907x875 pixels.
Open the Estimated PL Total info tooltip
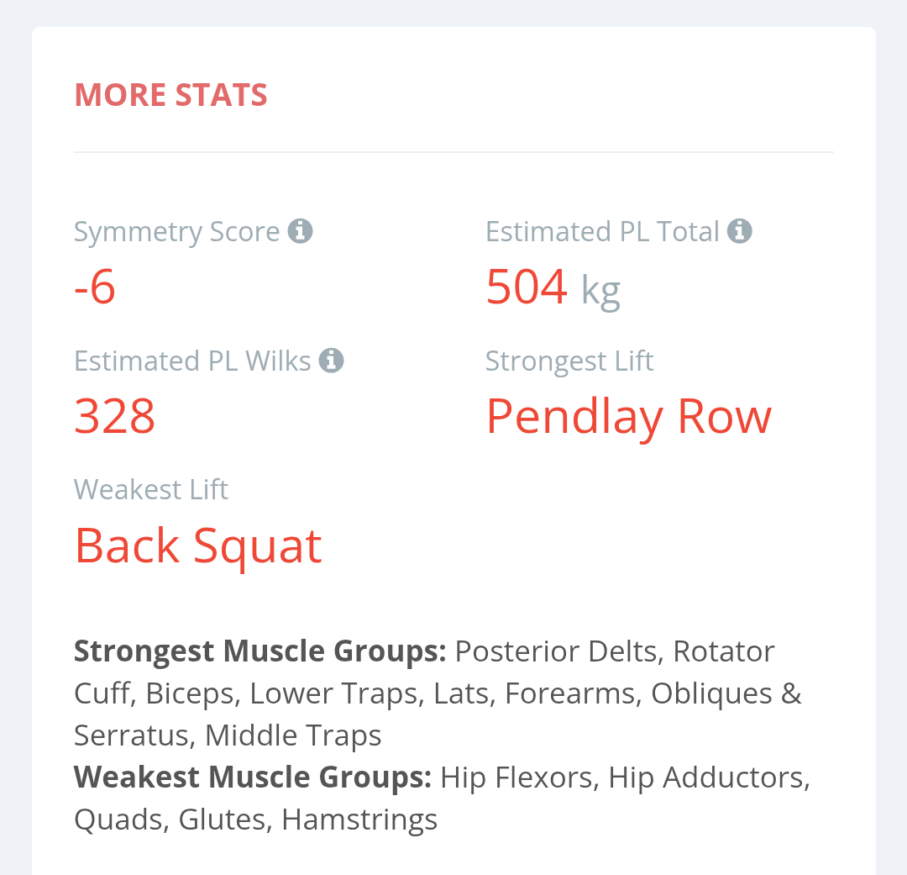[739, 230]
